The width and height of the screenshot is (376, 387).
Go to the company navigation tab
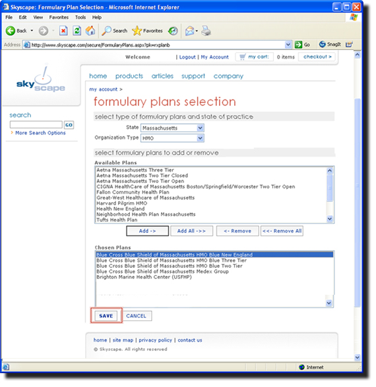point(228,76)
